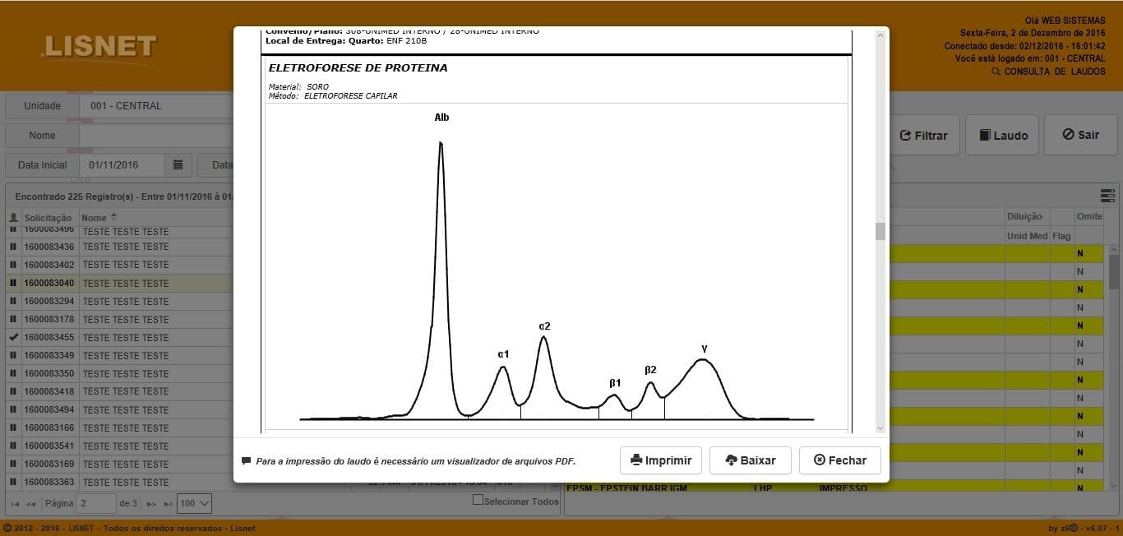Select the checked row 1600083455

49,337
